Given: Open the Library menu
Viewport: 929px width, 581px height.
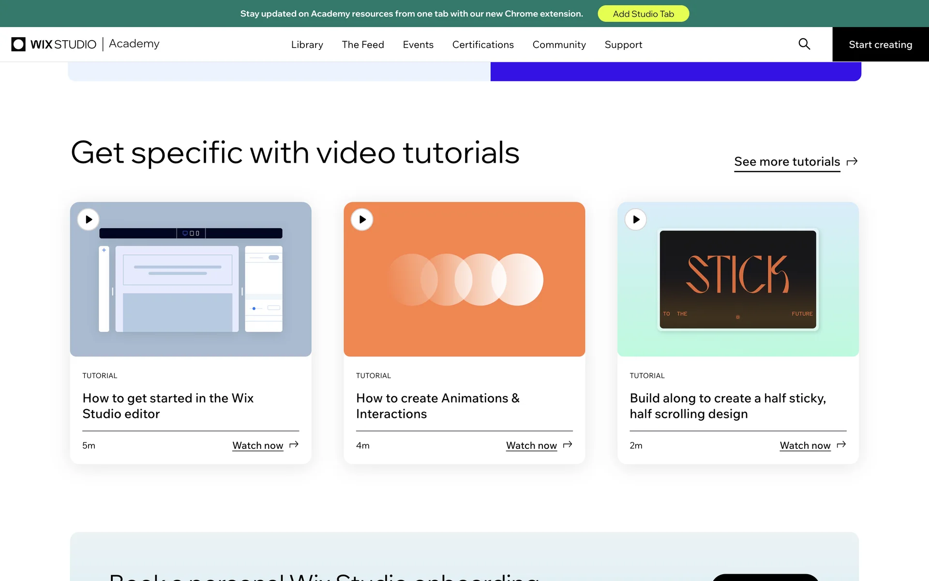Looking at the screenshot, I should [307, 45].
